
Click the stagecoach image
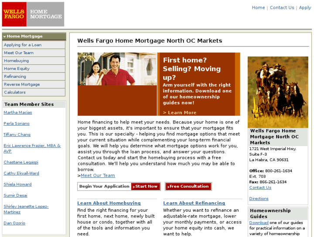tap(278, 92)
